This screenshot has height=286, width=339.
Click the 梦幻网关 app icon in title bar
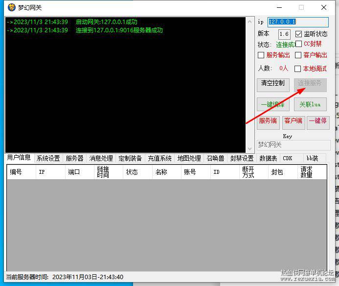click(x=11, y=7)
